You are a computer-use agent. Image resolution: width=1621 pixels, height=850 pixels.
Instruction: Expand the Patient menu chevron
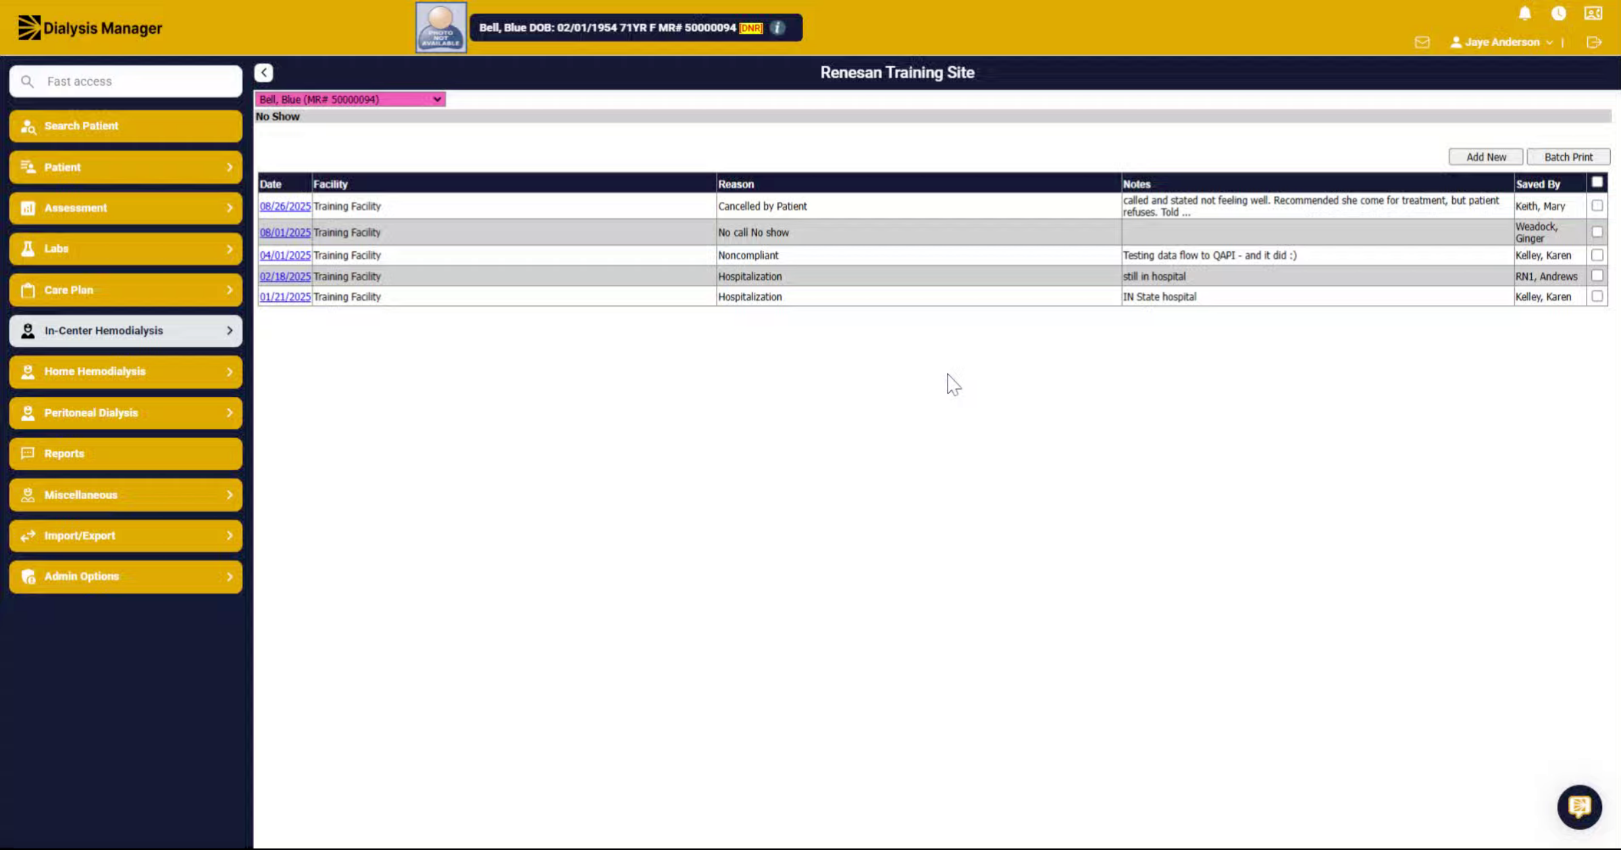230,167
